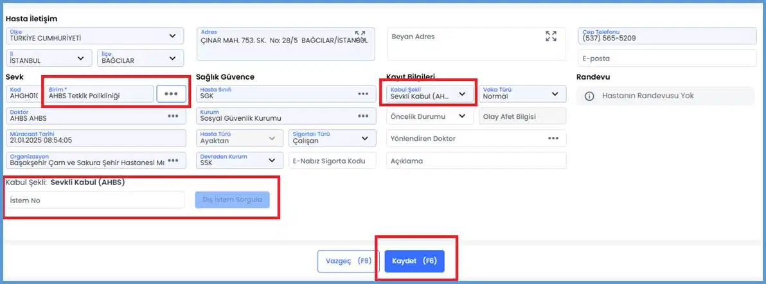Open the İl dropdown showing İSTANBUL
This screenshot has width=766, height=284.
[49, 58]
